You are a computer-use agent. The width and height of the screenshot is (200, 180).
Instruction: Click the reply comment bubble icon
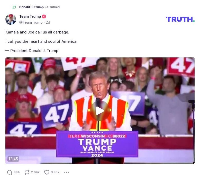[10, 172]
